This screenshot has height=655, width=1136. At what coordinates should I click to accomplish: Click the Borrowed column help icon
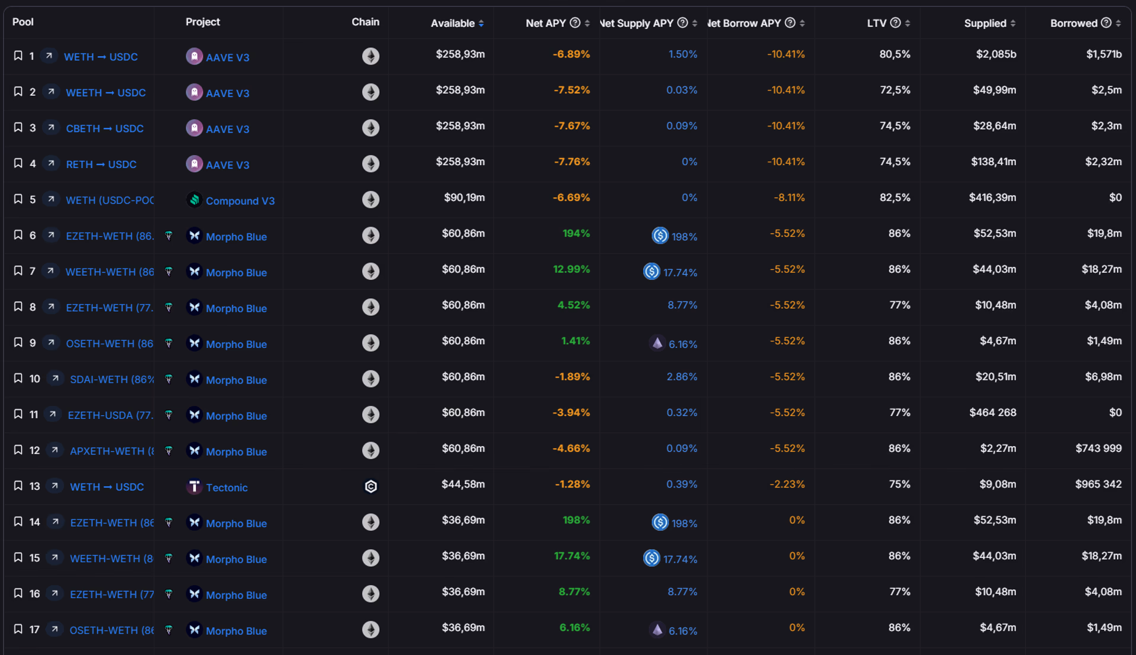(1106, 22)
